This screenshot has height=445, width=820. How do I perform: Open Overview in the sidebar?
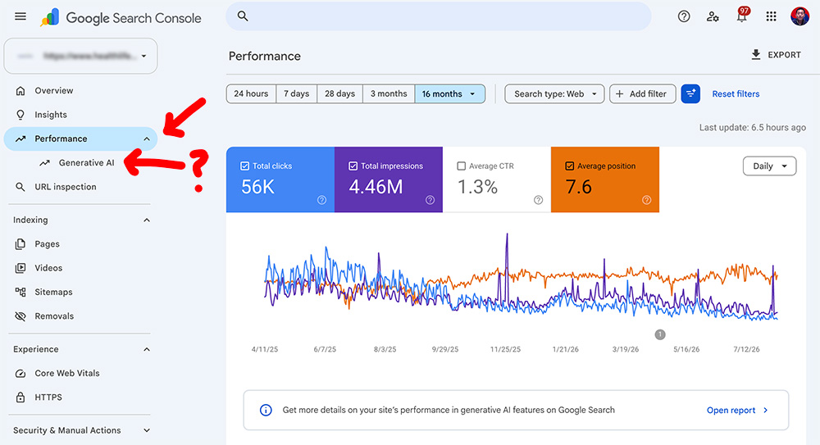coord(80,90)
